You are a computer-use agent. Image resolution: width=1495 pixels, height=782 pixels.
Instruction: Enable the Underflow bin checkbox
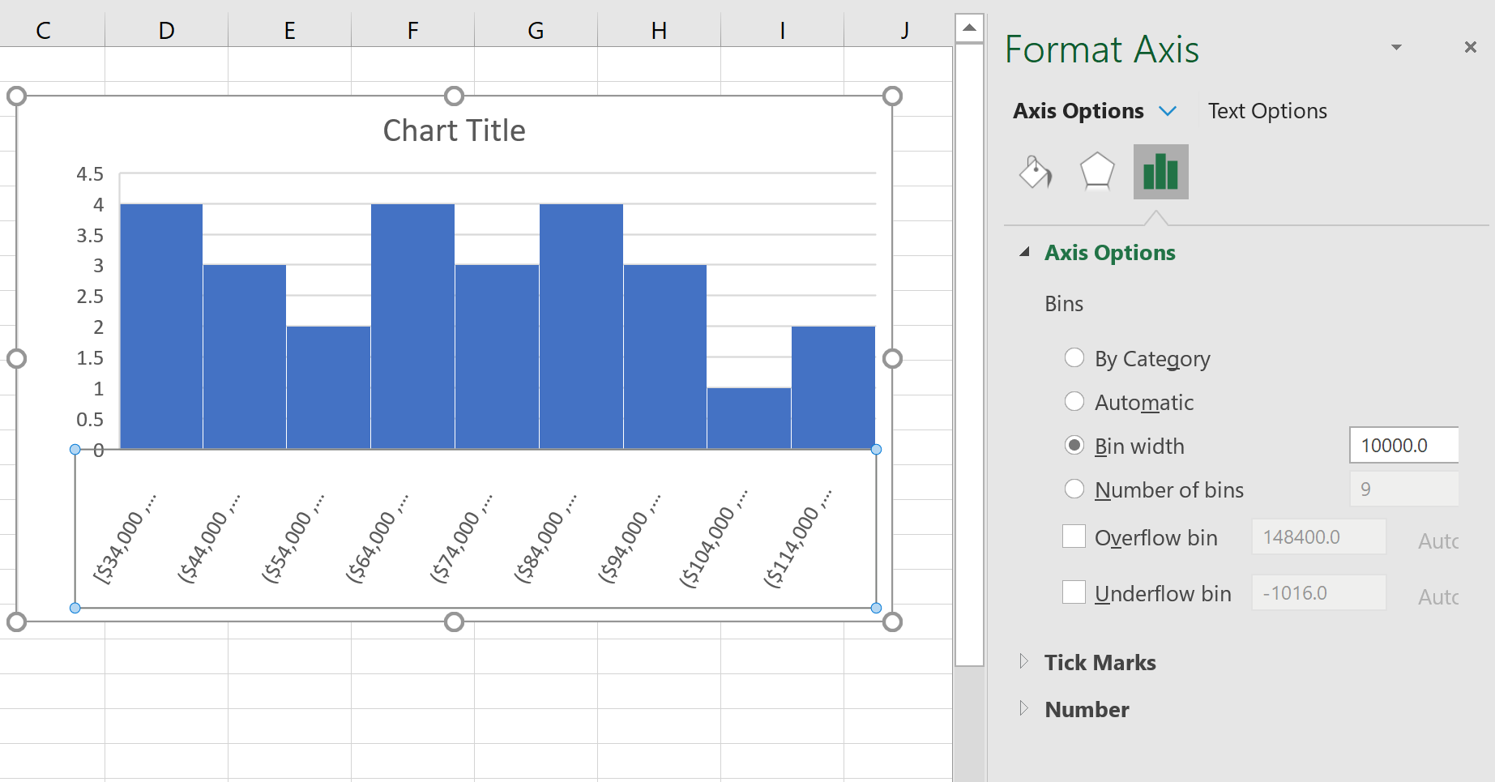tap(1074, 592)
